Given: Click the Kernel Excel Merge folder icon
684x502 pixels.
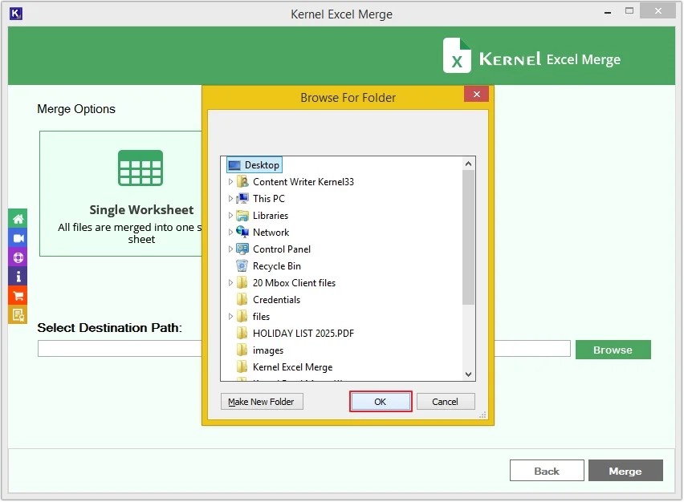Looking at the screenshot, I should (x=242, y=367).
